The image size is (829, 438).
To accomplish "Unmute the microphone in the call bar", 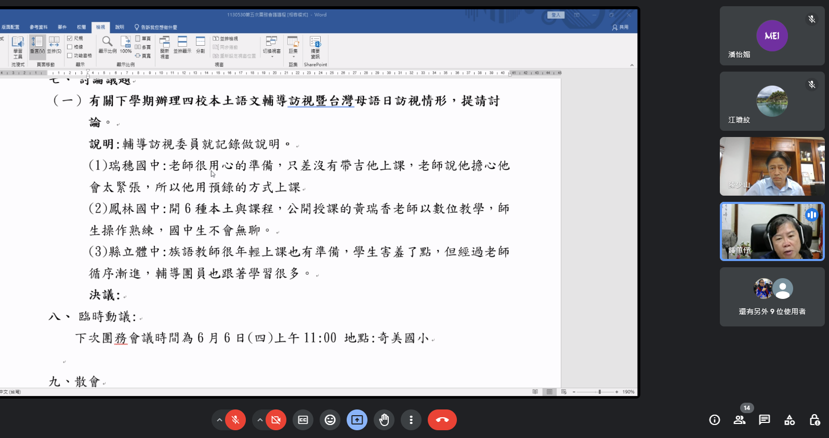I will (235, 420).
